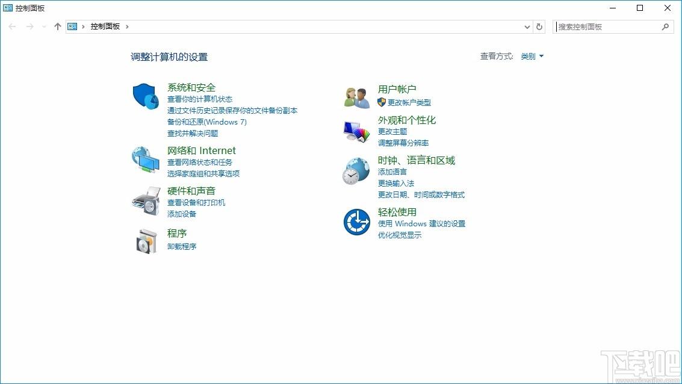Click the 网络和 Internet globe icon
The width and height of the screenshot is (682, 384).
(x=146, y=159)
